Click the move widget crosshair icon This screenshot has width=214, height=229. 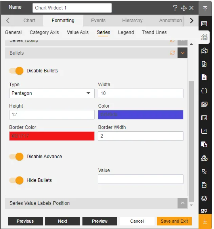tap(184, 8)
